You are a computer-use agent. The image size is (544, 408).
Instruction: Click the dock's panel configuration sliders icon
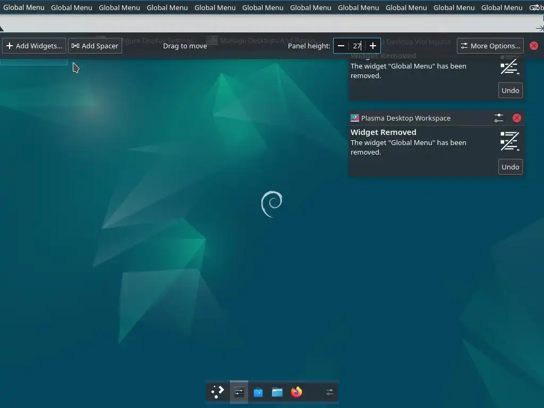pyautogui.click(x=329, y=392)
